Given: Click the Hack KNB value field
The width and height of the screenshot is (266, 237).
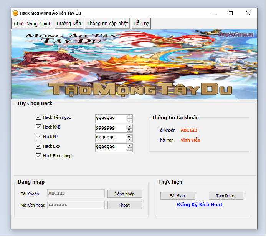Looking at the screenshot, I should click(111, 128).
